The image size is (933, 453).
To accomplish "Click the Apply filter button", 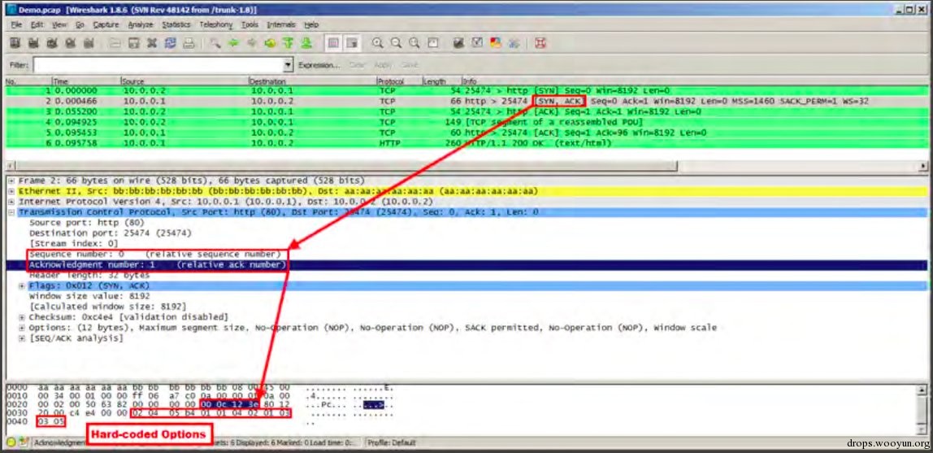I will coord(383,65).
